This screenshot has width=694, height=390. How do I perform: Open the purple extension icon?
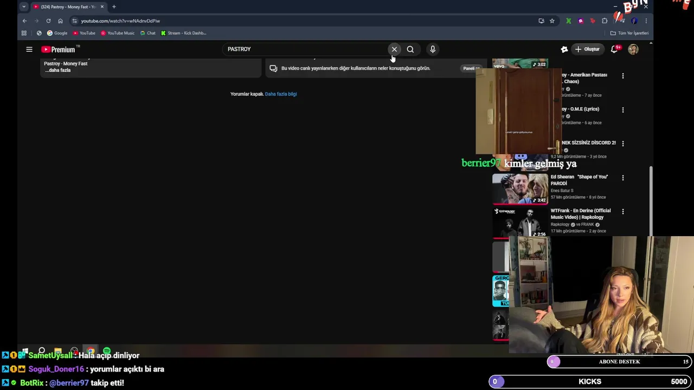pyautogui.click(x=581, y=21)
